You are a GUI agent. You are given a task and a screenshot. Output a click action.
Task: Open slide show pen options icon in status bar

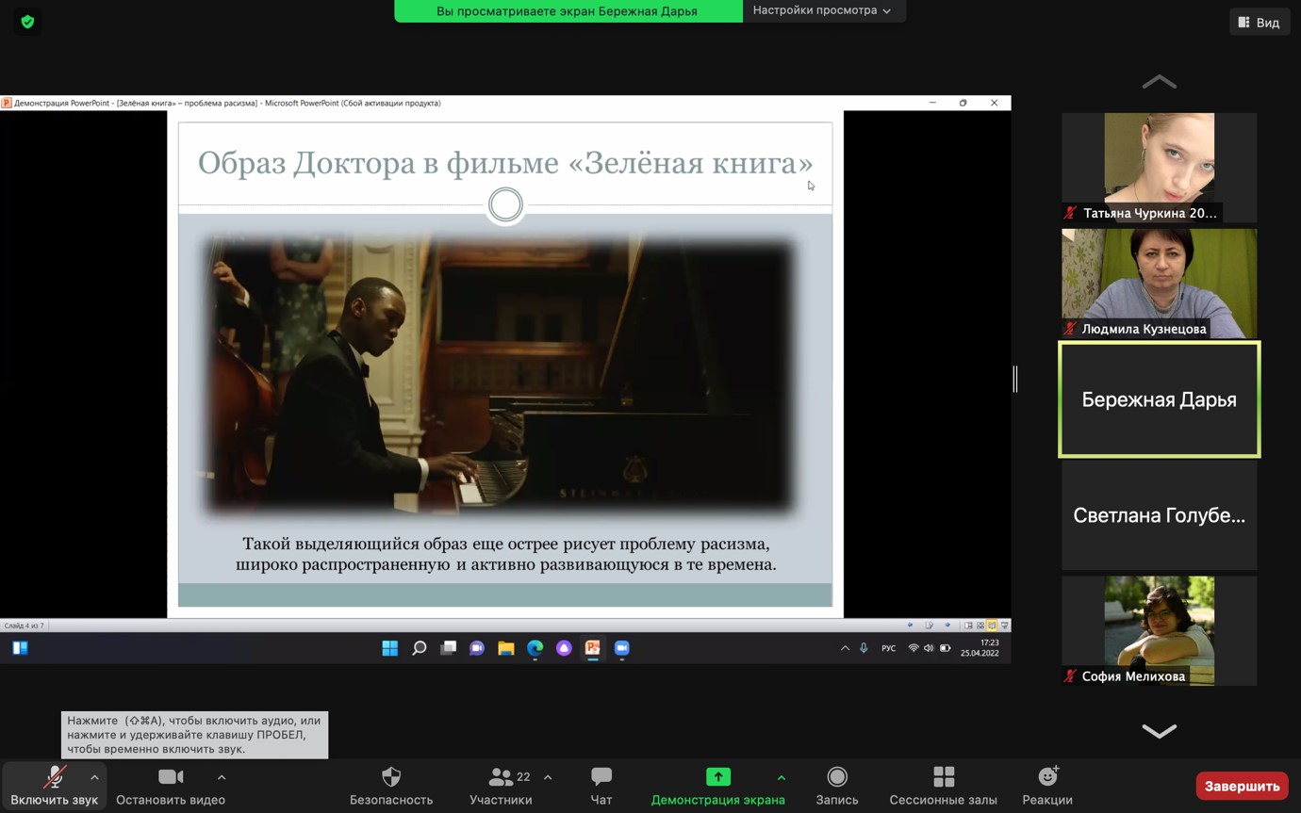point(929,626)
